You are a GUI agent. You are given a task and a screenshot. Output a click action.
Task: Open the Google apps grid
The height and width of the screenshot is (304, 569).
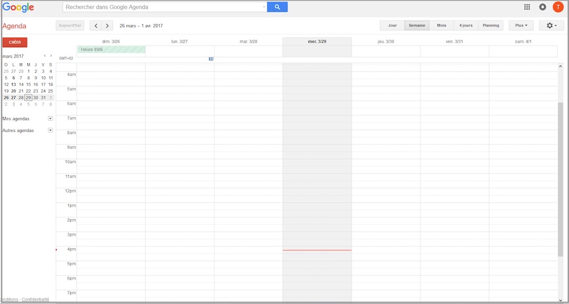tap(527, 7)
